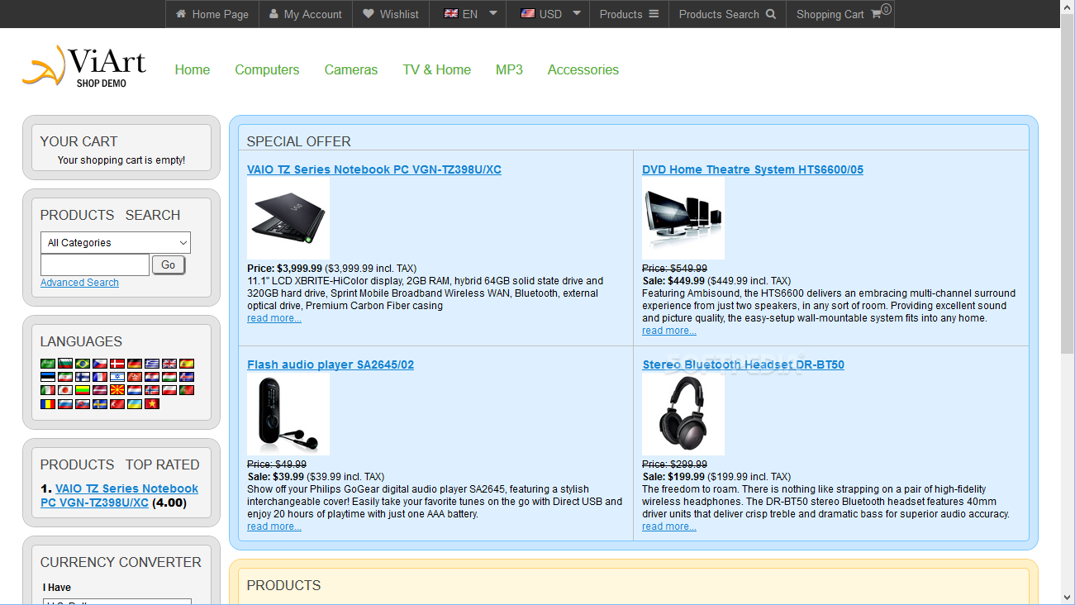The width and height of the screenshot is (1075, 605).
Task: Select the German flag language
Action: (135, 364)
